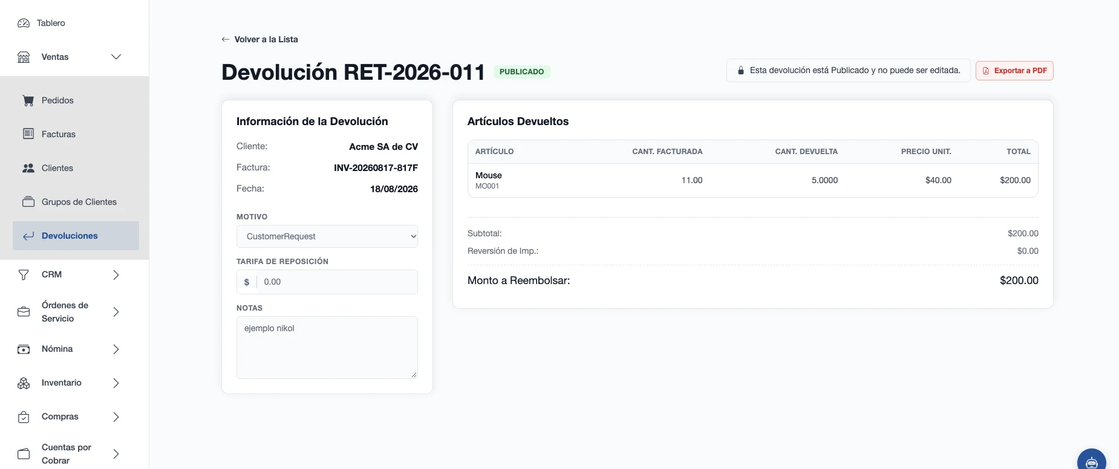Open Facturas in the sidebar

coord(76,134)
